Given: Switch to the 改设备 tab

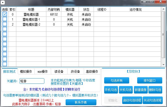Looking at the screenshot, I should click(x=76, y=71).
